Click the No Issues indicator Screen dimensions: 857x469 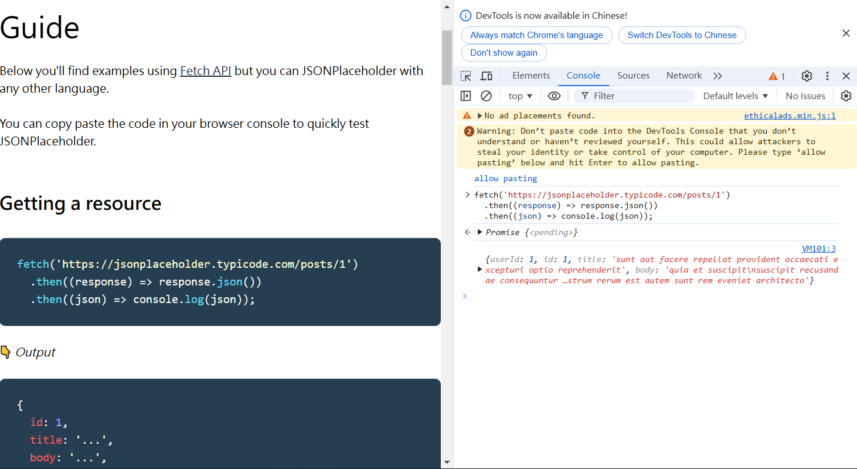click(805, 96)
